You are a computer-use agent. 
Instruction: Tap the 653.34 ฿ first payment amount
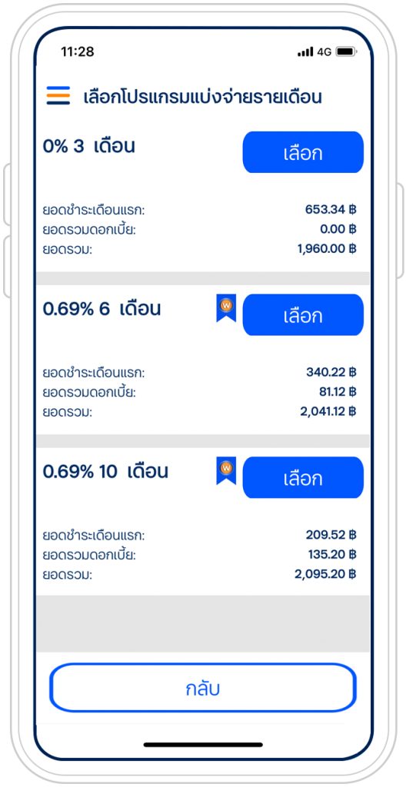click(x=331, y=209)
